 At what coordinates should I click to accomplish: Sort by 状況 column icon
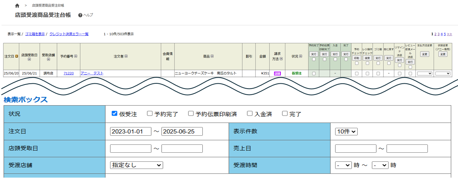pyautogui.click(x=300, y=56)
